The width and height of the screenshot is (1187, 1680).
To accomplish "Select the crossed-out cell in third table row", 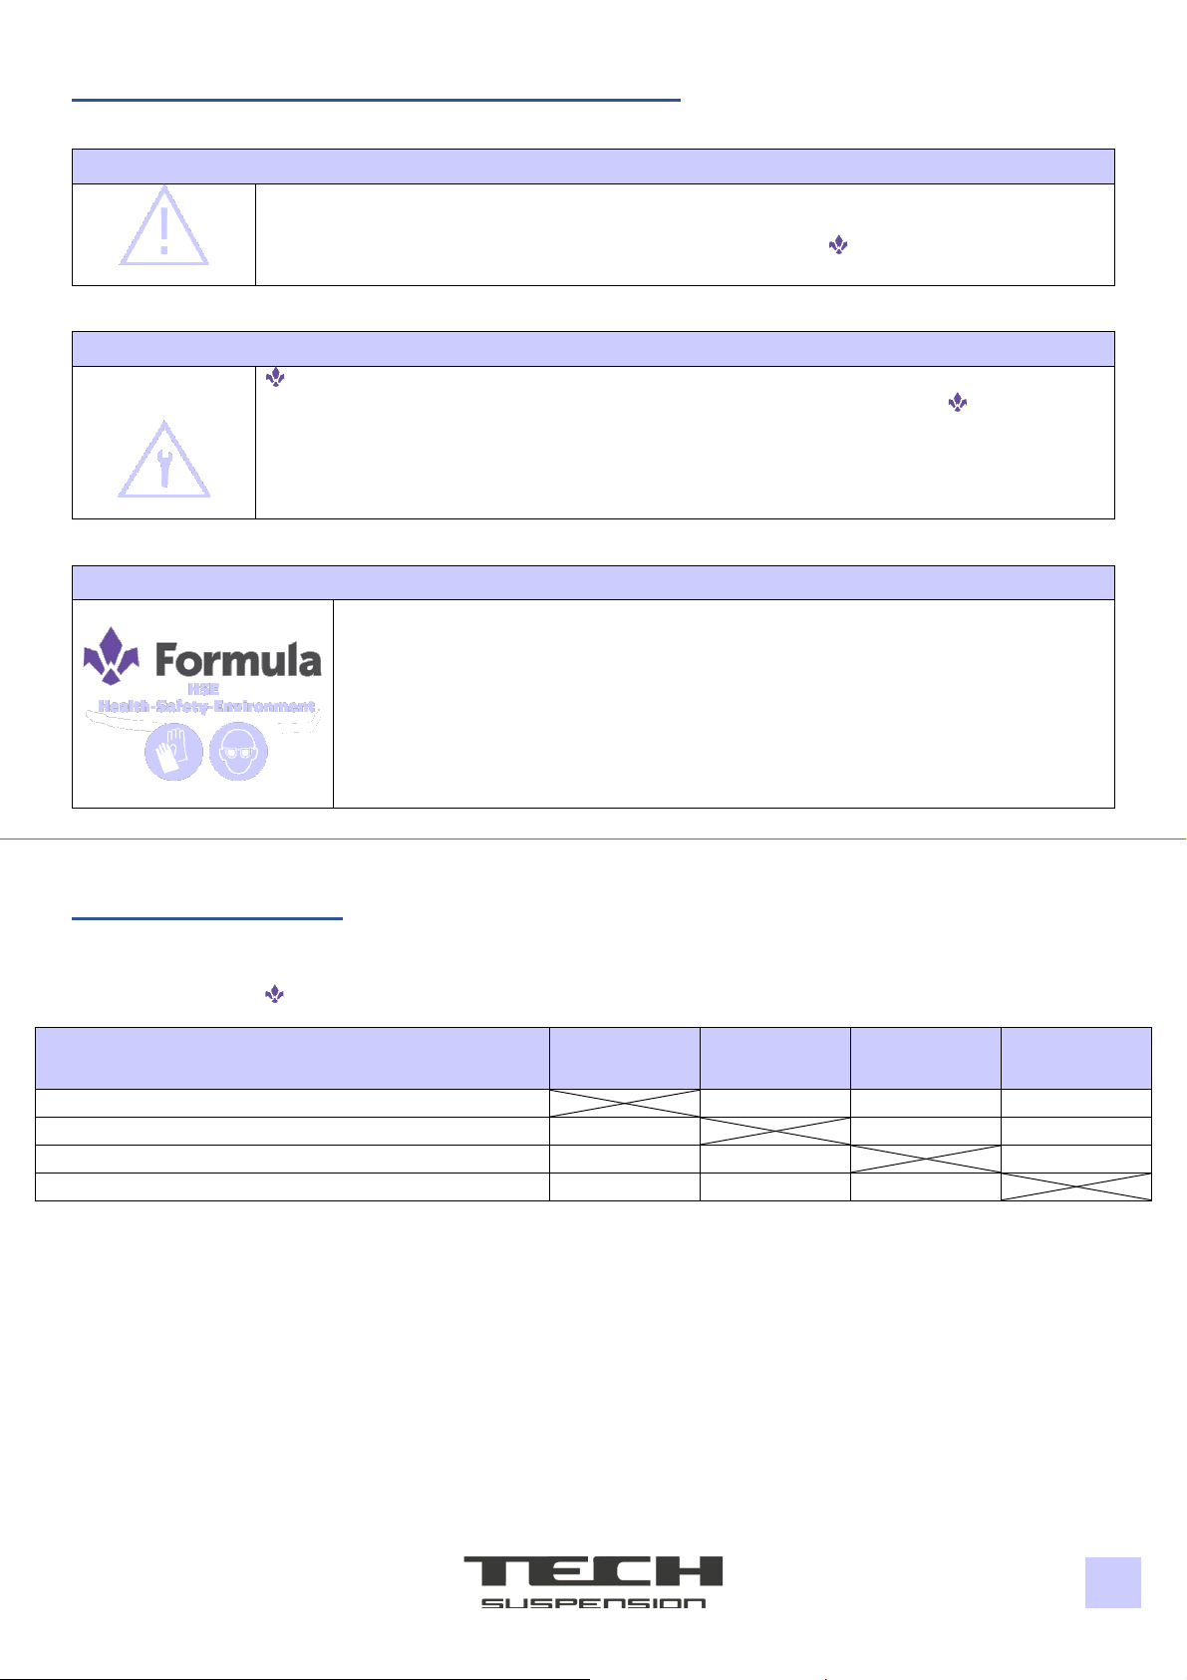I will coord(926,1159).
